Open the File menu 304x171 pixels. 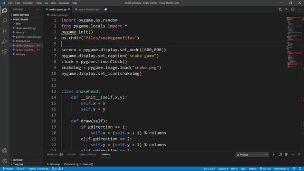tap(10, 3)
